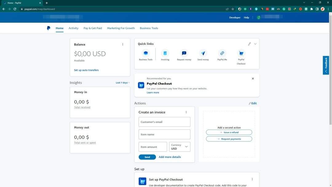Edit quick links with the pencil icon
332x187 pixels.
pos(249,44)
